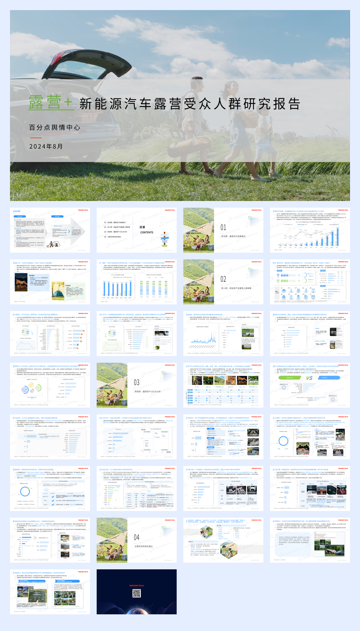Click the PERCENT logo on the dark final slide
Viewport: 360px width, 631px height.
pyautogui.click(x=137, y=586)
